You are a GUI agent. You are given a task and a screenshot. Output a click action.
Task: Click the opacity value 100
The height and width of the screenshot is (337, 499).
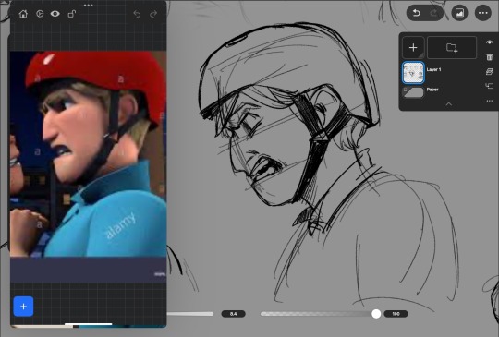pos(396,314)
